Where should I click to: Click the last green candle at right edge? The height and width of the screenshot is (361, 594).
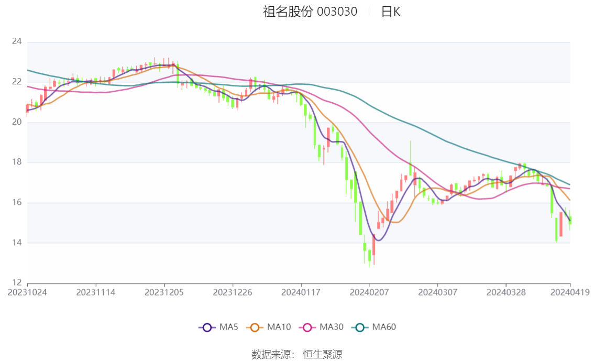coord(570,220)
